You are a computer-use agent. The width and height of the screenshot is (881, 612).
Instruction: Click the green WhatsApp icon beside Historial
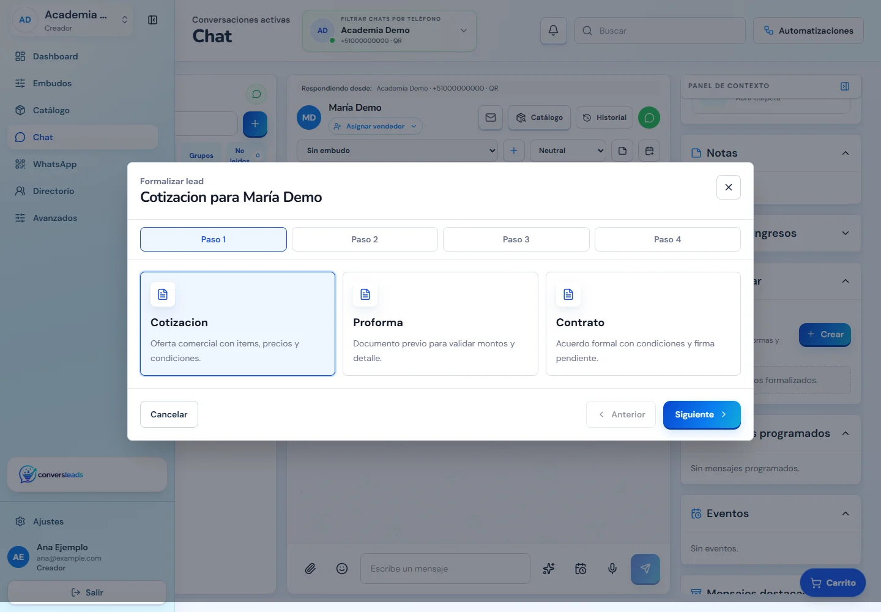click(x=649, y=118)
